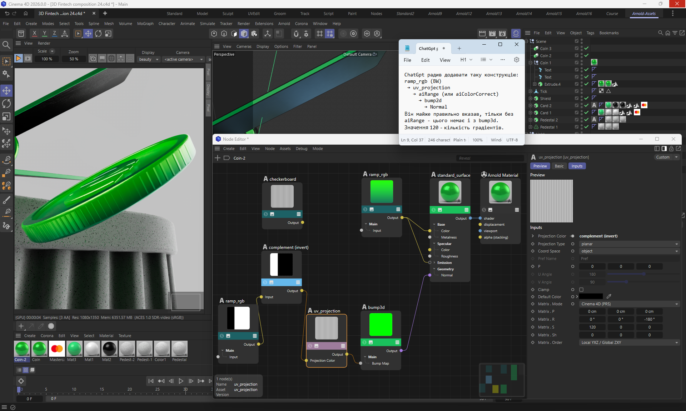Switch to the Basic tab
The image size is (686, 411).
[x=559, y=166]
